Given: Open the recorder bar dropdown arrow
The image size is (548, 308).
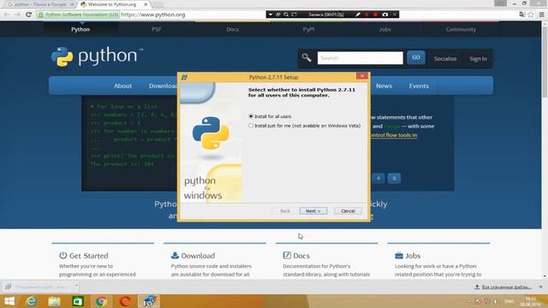Looking at the screenshot, I should click(271, 15).
